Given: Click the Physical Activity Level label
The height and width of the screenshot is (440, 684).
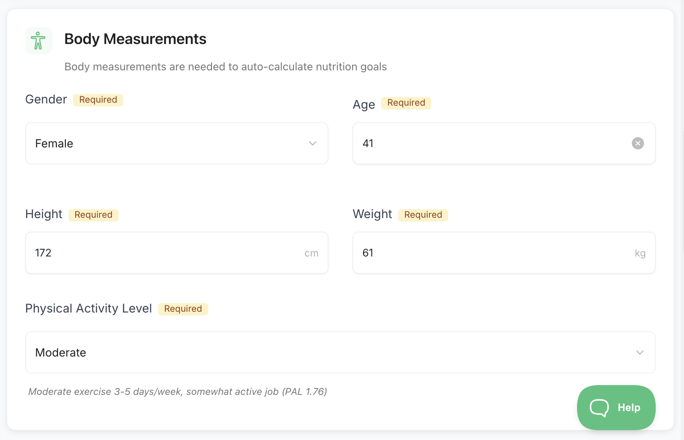Looking at the screenshot, I should (x=89, y=309).
